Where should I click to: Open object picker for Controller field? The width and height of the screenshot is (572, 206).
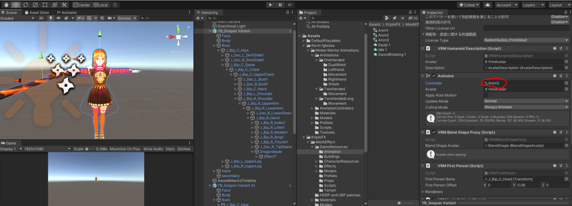click(x=566, y=83)
